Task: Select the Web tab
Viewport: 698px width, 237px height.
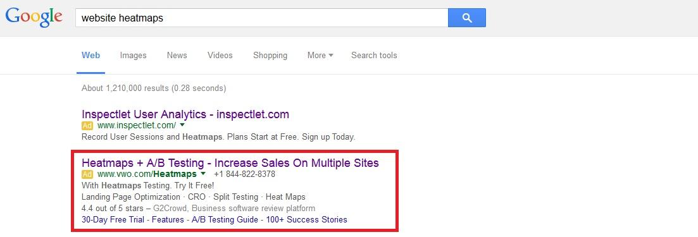Action: [x=91, y=56]
